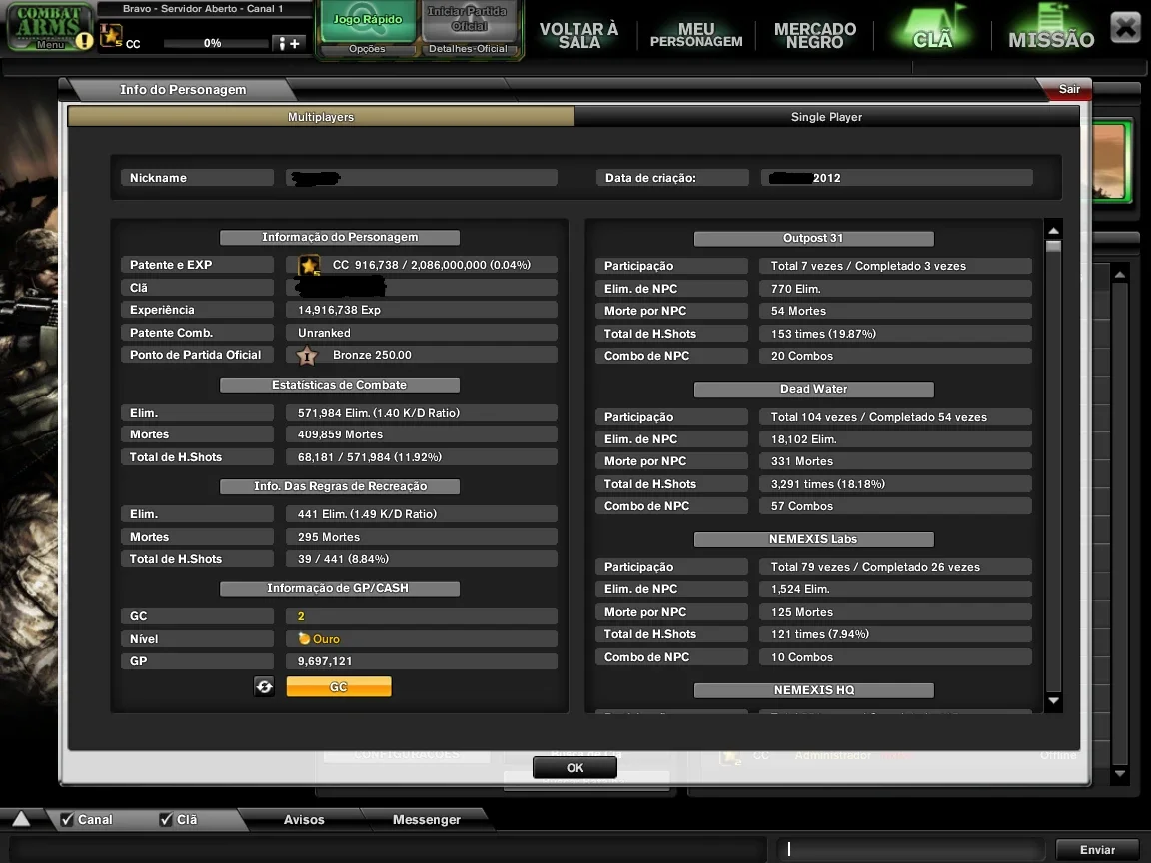The image size is (1151, 863).
Task: Click the OK button
Action: coord(575,767)
